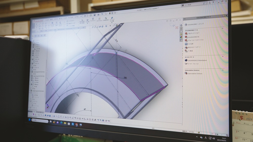Open the スコア比較 tool
This screenshot has width=253, height=142.
click(189, 44)
